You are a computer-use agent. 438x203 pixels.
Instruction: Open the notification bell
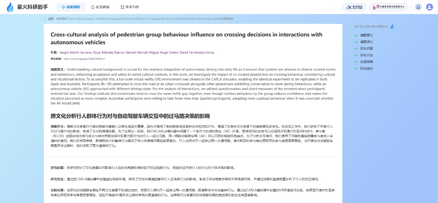tap(418, 7)
